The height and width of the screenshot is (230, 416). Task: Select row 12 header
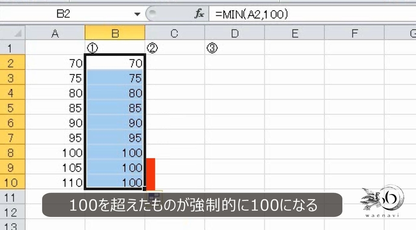click(x=13, y=211)
